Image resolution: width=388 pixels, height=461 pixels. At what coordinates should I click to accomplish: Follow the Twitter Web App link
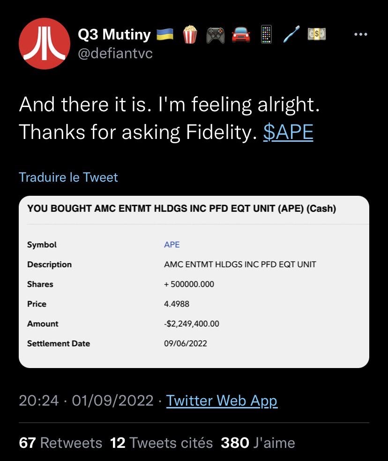[x=222, y=400]
